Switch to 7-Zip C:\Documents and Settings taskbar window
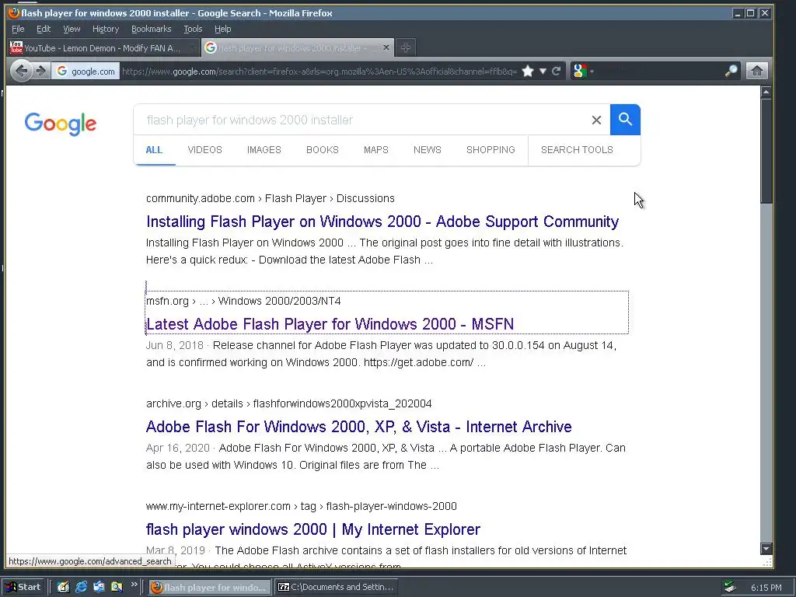Viewport: 796px width, 597px height. tap(336, 588)
